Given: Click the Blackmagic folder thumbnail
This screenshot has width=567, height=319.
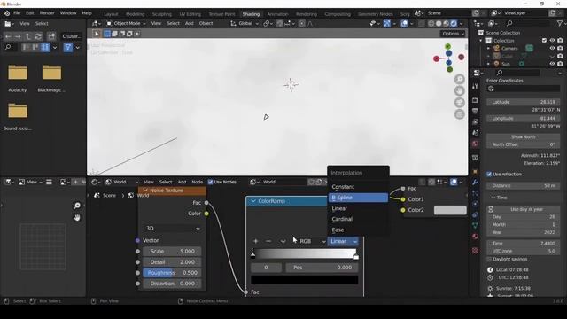Looking at the screenshot, I should tap(51, 73).
